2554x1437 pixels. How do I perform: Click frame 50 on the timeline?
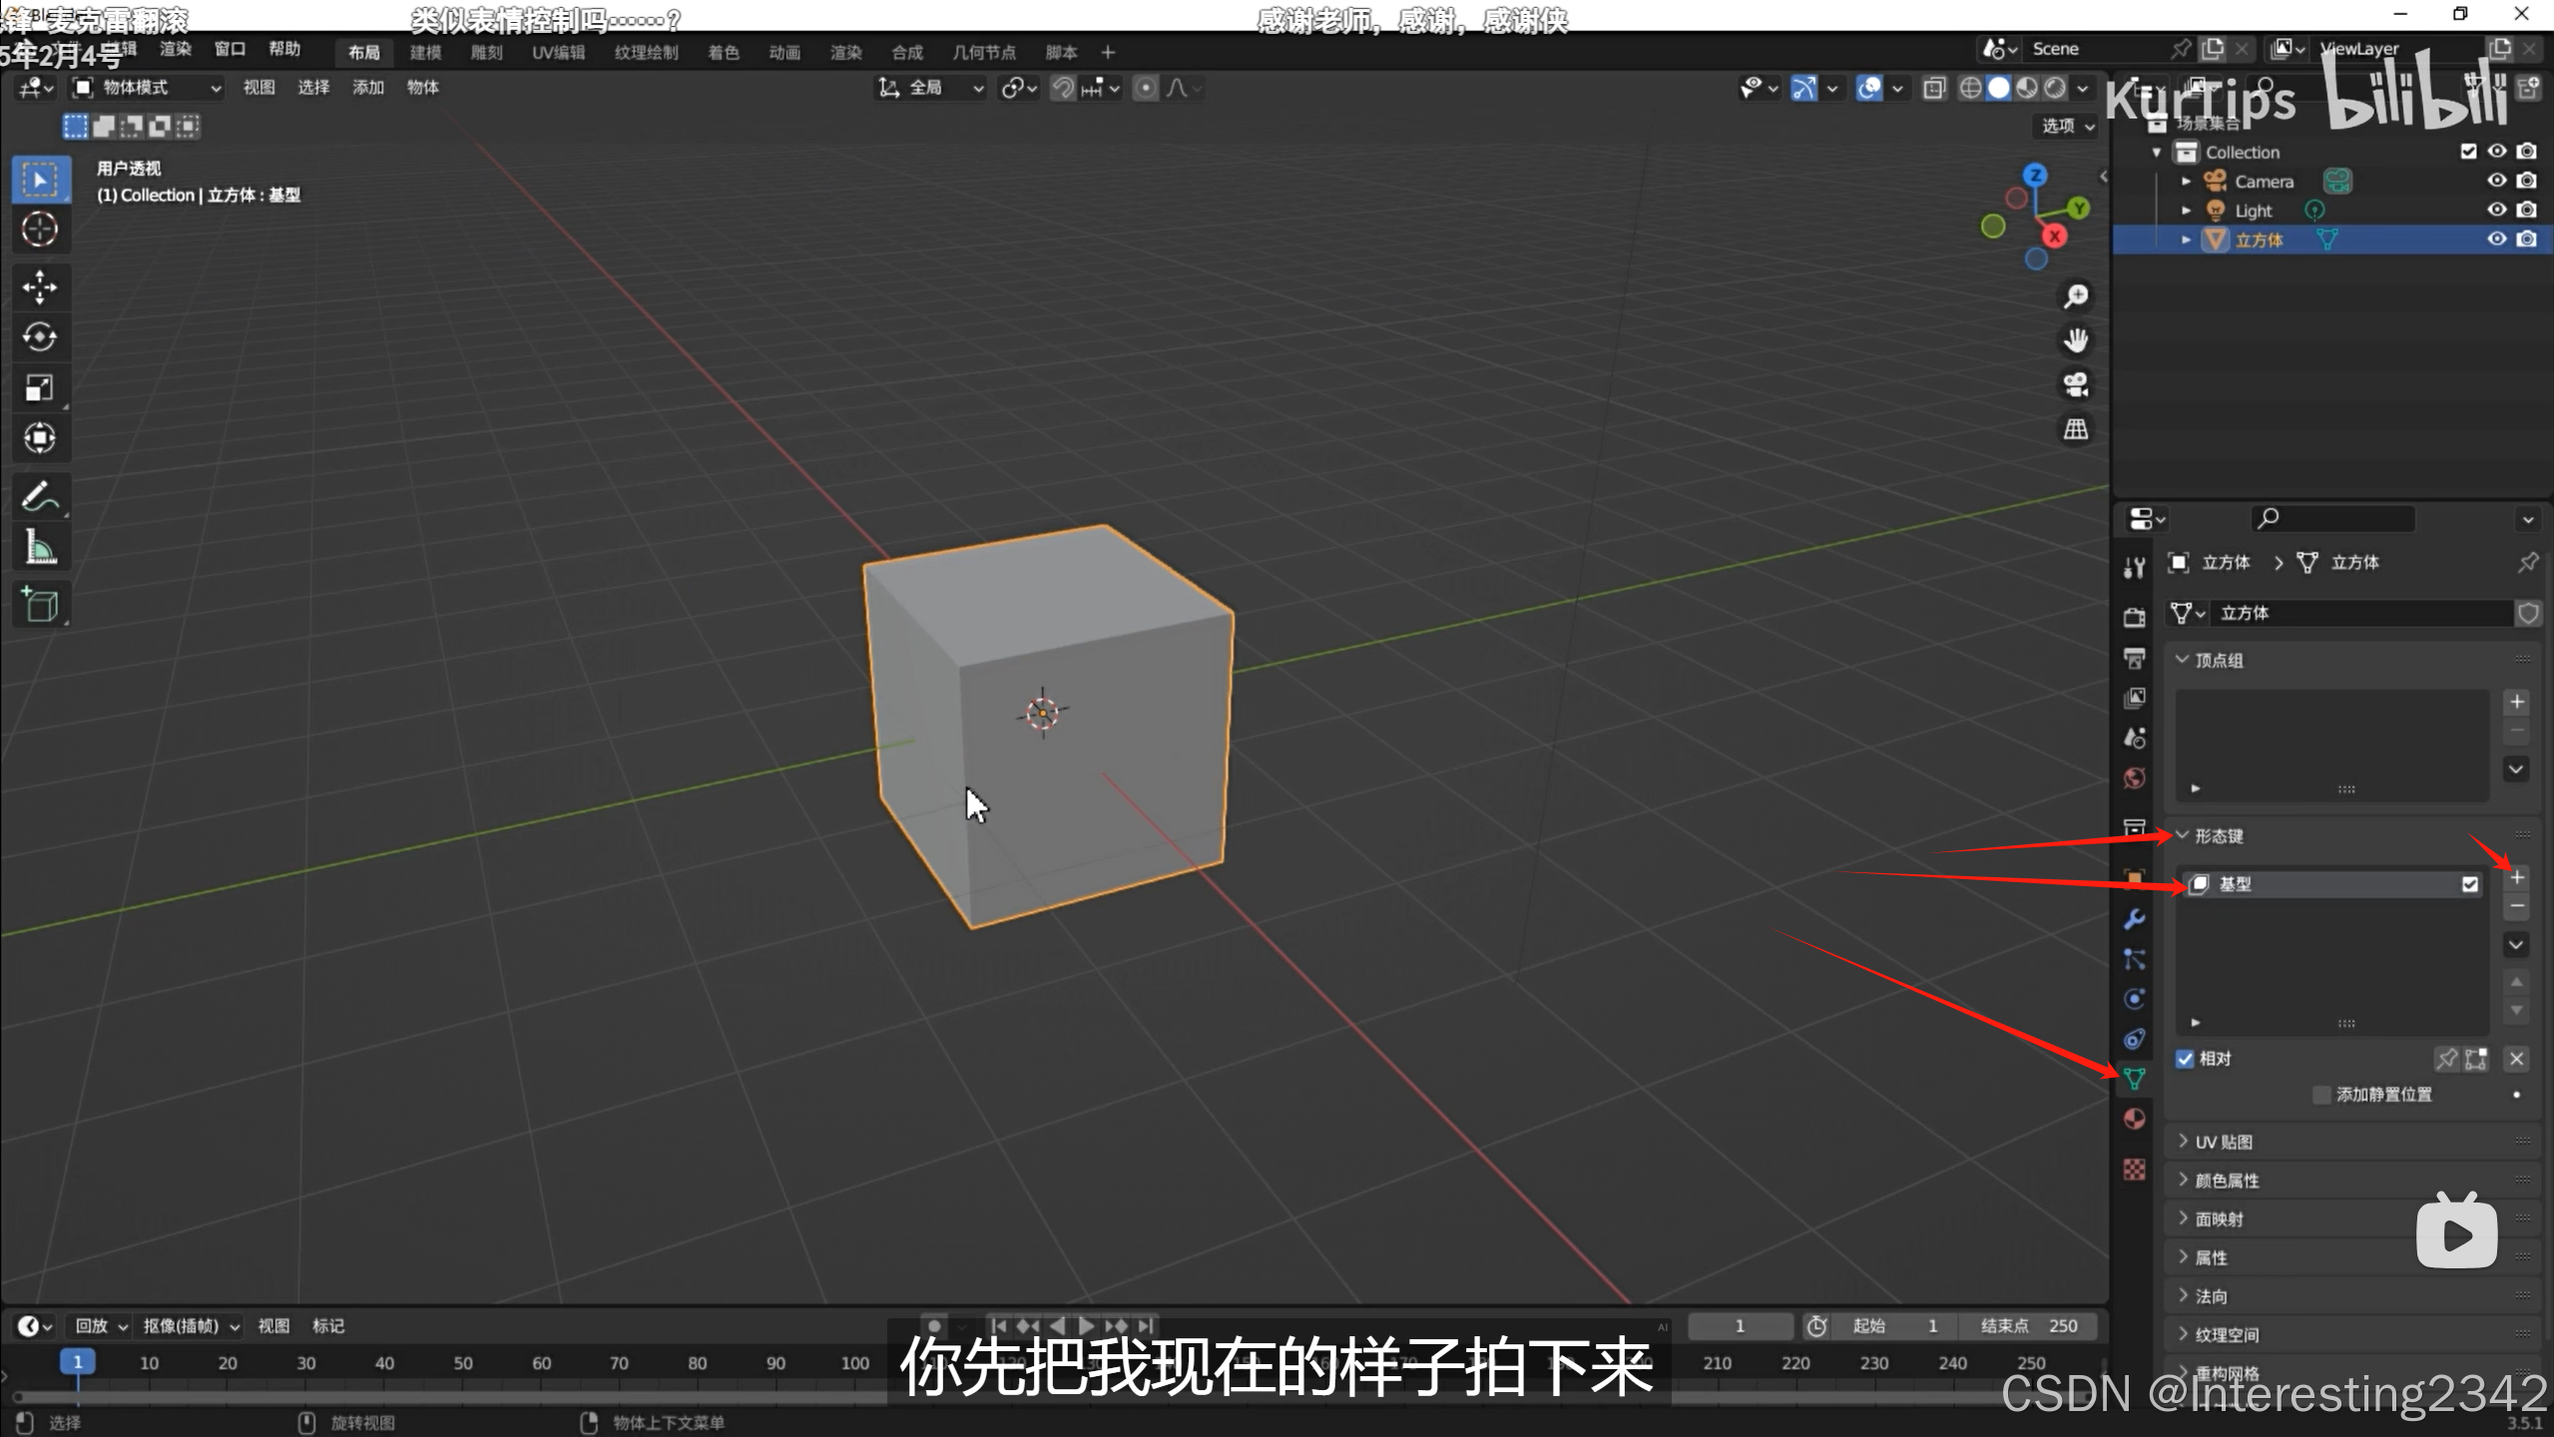click(x=463, y=1362)
